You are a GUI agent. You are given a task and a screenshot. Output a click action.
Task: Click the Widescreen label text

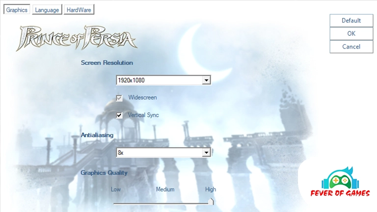(142, 97)
